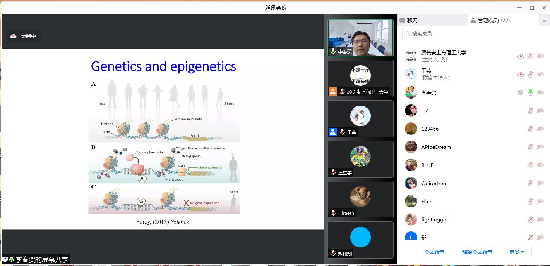550x266 pixels.
Task: Click the orange host badge on 顾长贵上海理工大学 tile
Action: click(x=333, y=92)
